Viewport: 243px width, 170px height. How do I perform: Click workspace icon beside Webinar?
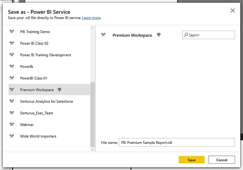(12, 124)
